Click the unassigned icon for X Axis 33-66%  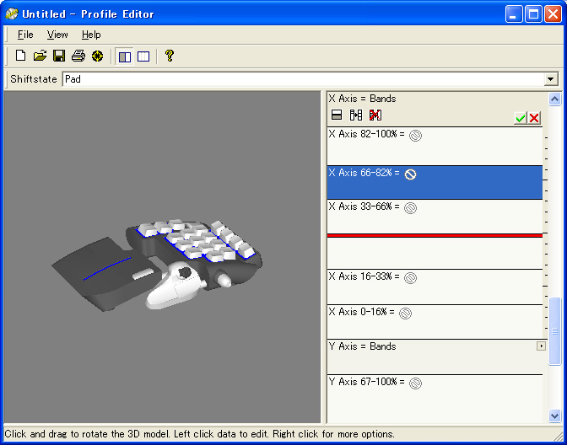410,208
